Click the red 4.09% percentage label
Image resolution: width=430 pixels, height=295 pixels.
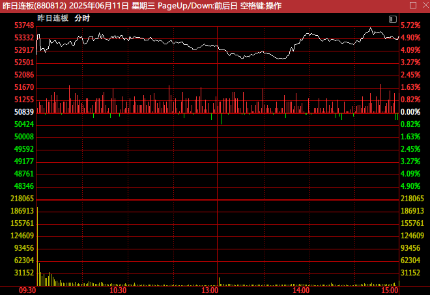[410, 50]
